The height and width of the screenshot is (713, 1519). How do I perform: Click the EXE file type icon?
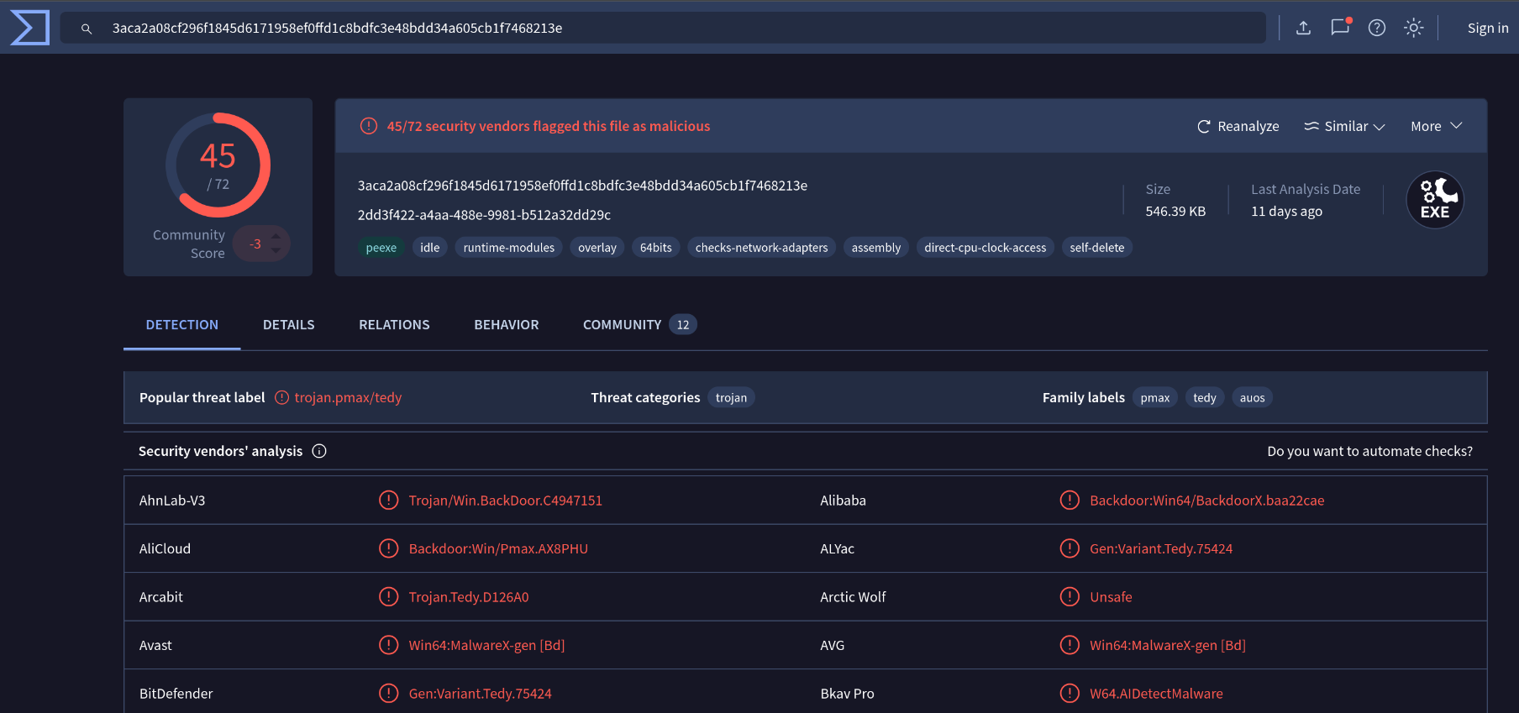click(1435, 201)
